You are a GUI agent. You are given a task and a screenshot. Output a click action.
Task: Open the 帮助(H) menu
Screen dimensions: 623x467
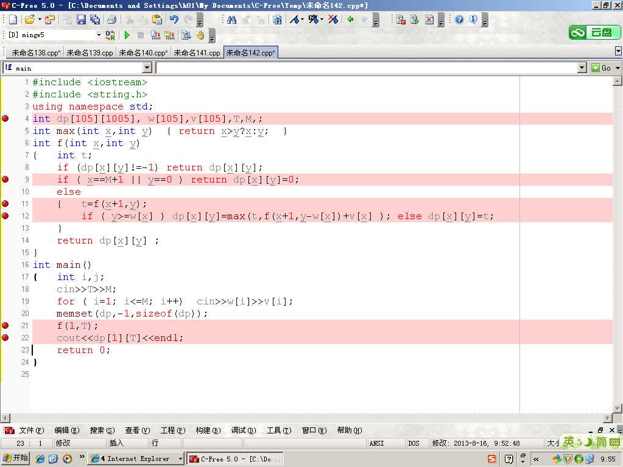(x=350, y=430)
